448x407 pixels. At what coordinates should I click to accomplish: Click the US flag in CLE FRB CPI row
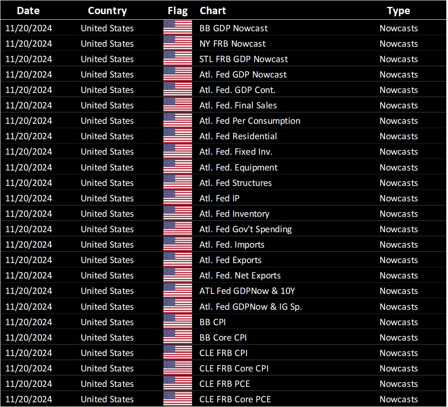coord(178,352)
